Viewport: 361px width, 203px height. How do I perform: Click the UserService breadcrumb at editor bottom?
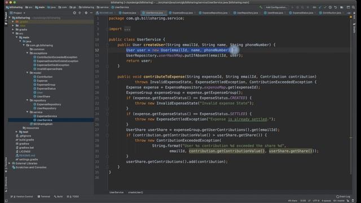point(117,192)
